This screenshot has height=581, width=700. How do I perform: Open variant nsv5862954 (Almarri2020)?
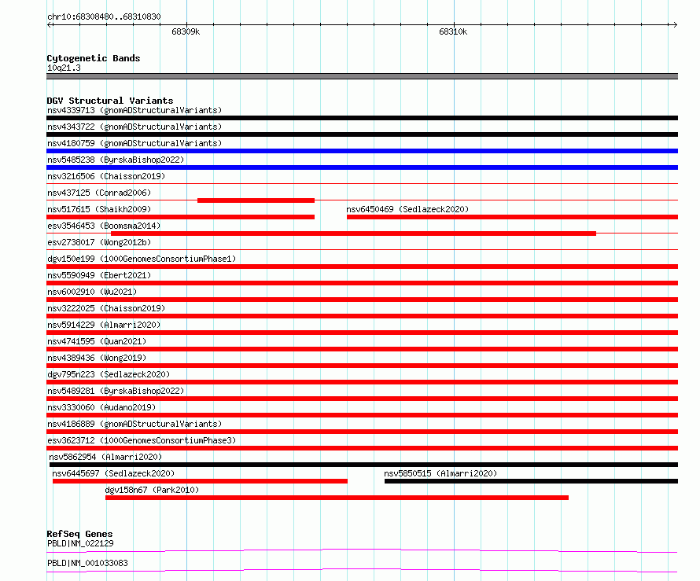click(105, 457)
